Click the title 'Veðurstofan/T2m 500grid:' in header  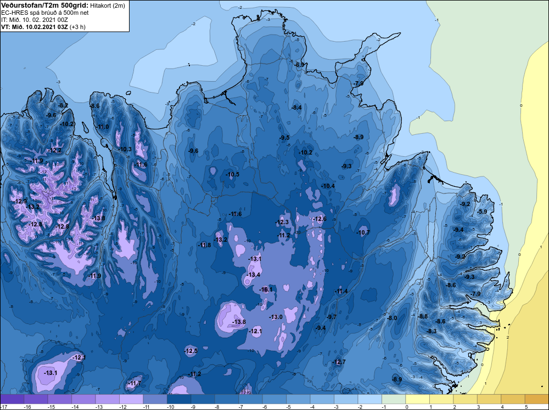coord(45,5)
